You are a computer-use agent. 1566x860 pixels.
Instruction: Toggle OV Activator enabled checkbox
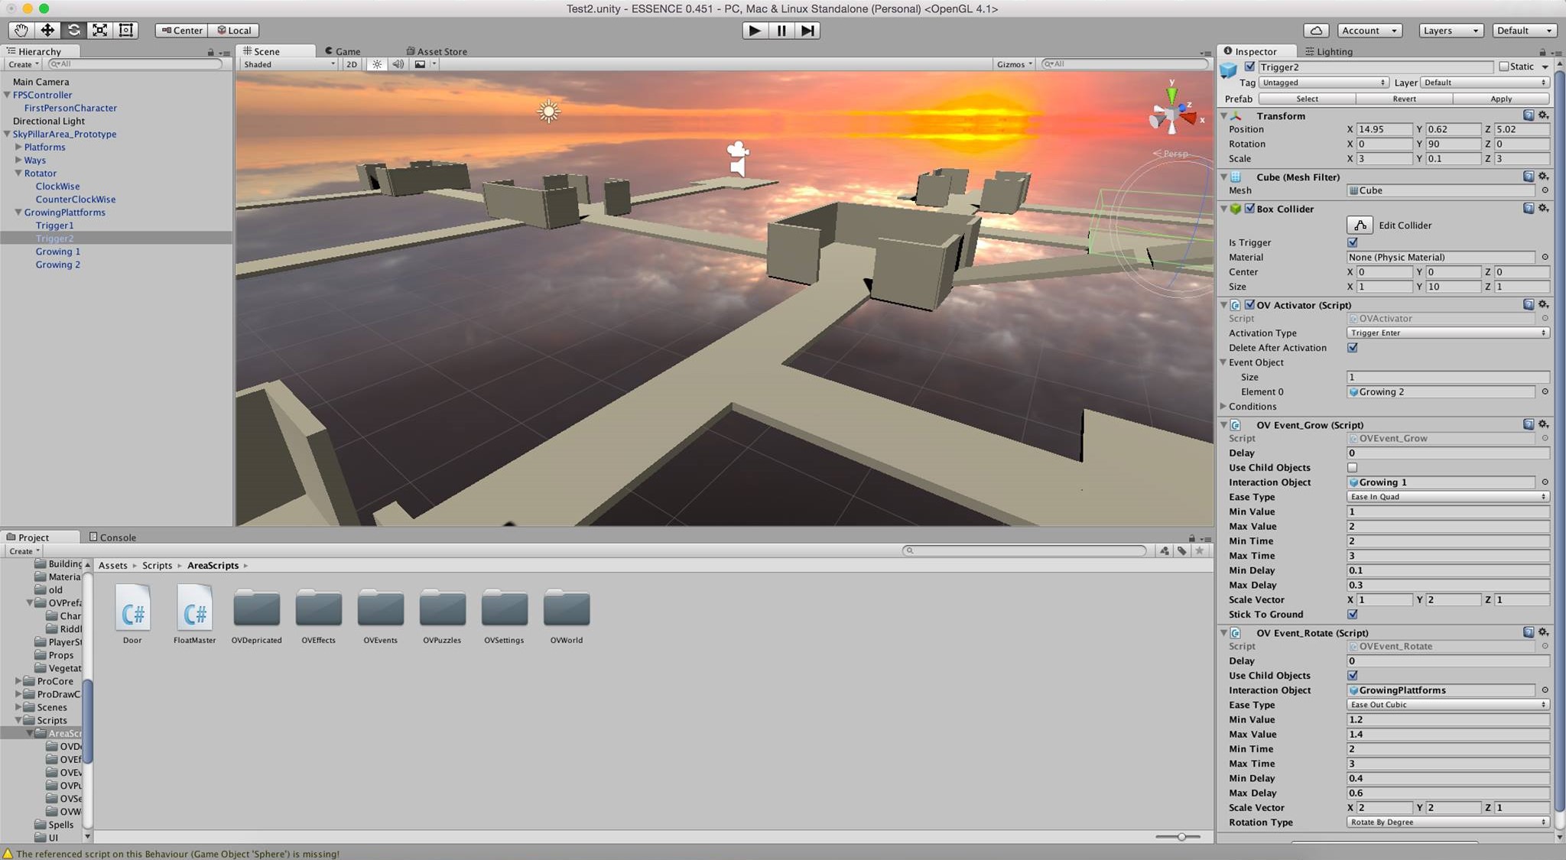(1249, 304)
